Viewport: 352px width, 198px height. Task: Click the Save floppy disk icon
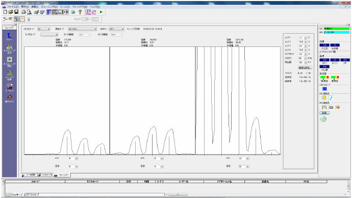point(16,12)
